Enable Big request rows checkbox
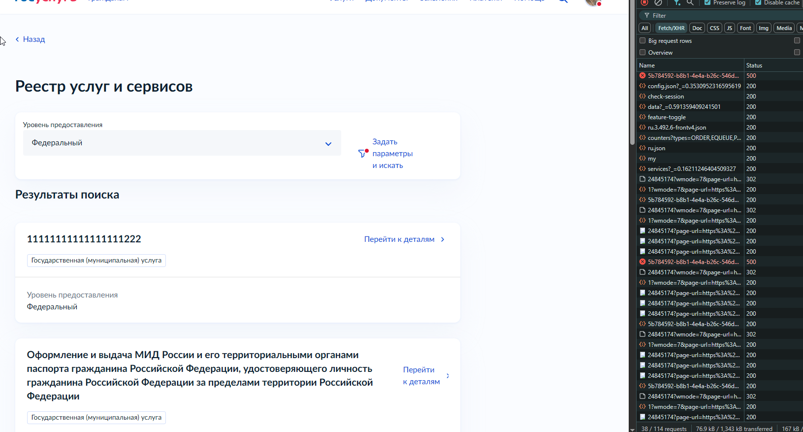 tap(642, 40)
